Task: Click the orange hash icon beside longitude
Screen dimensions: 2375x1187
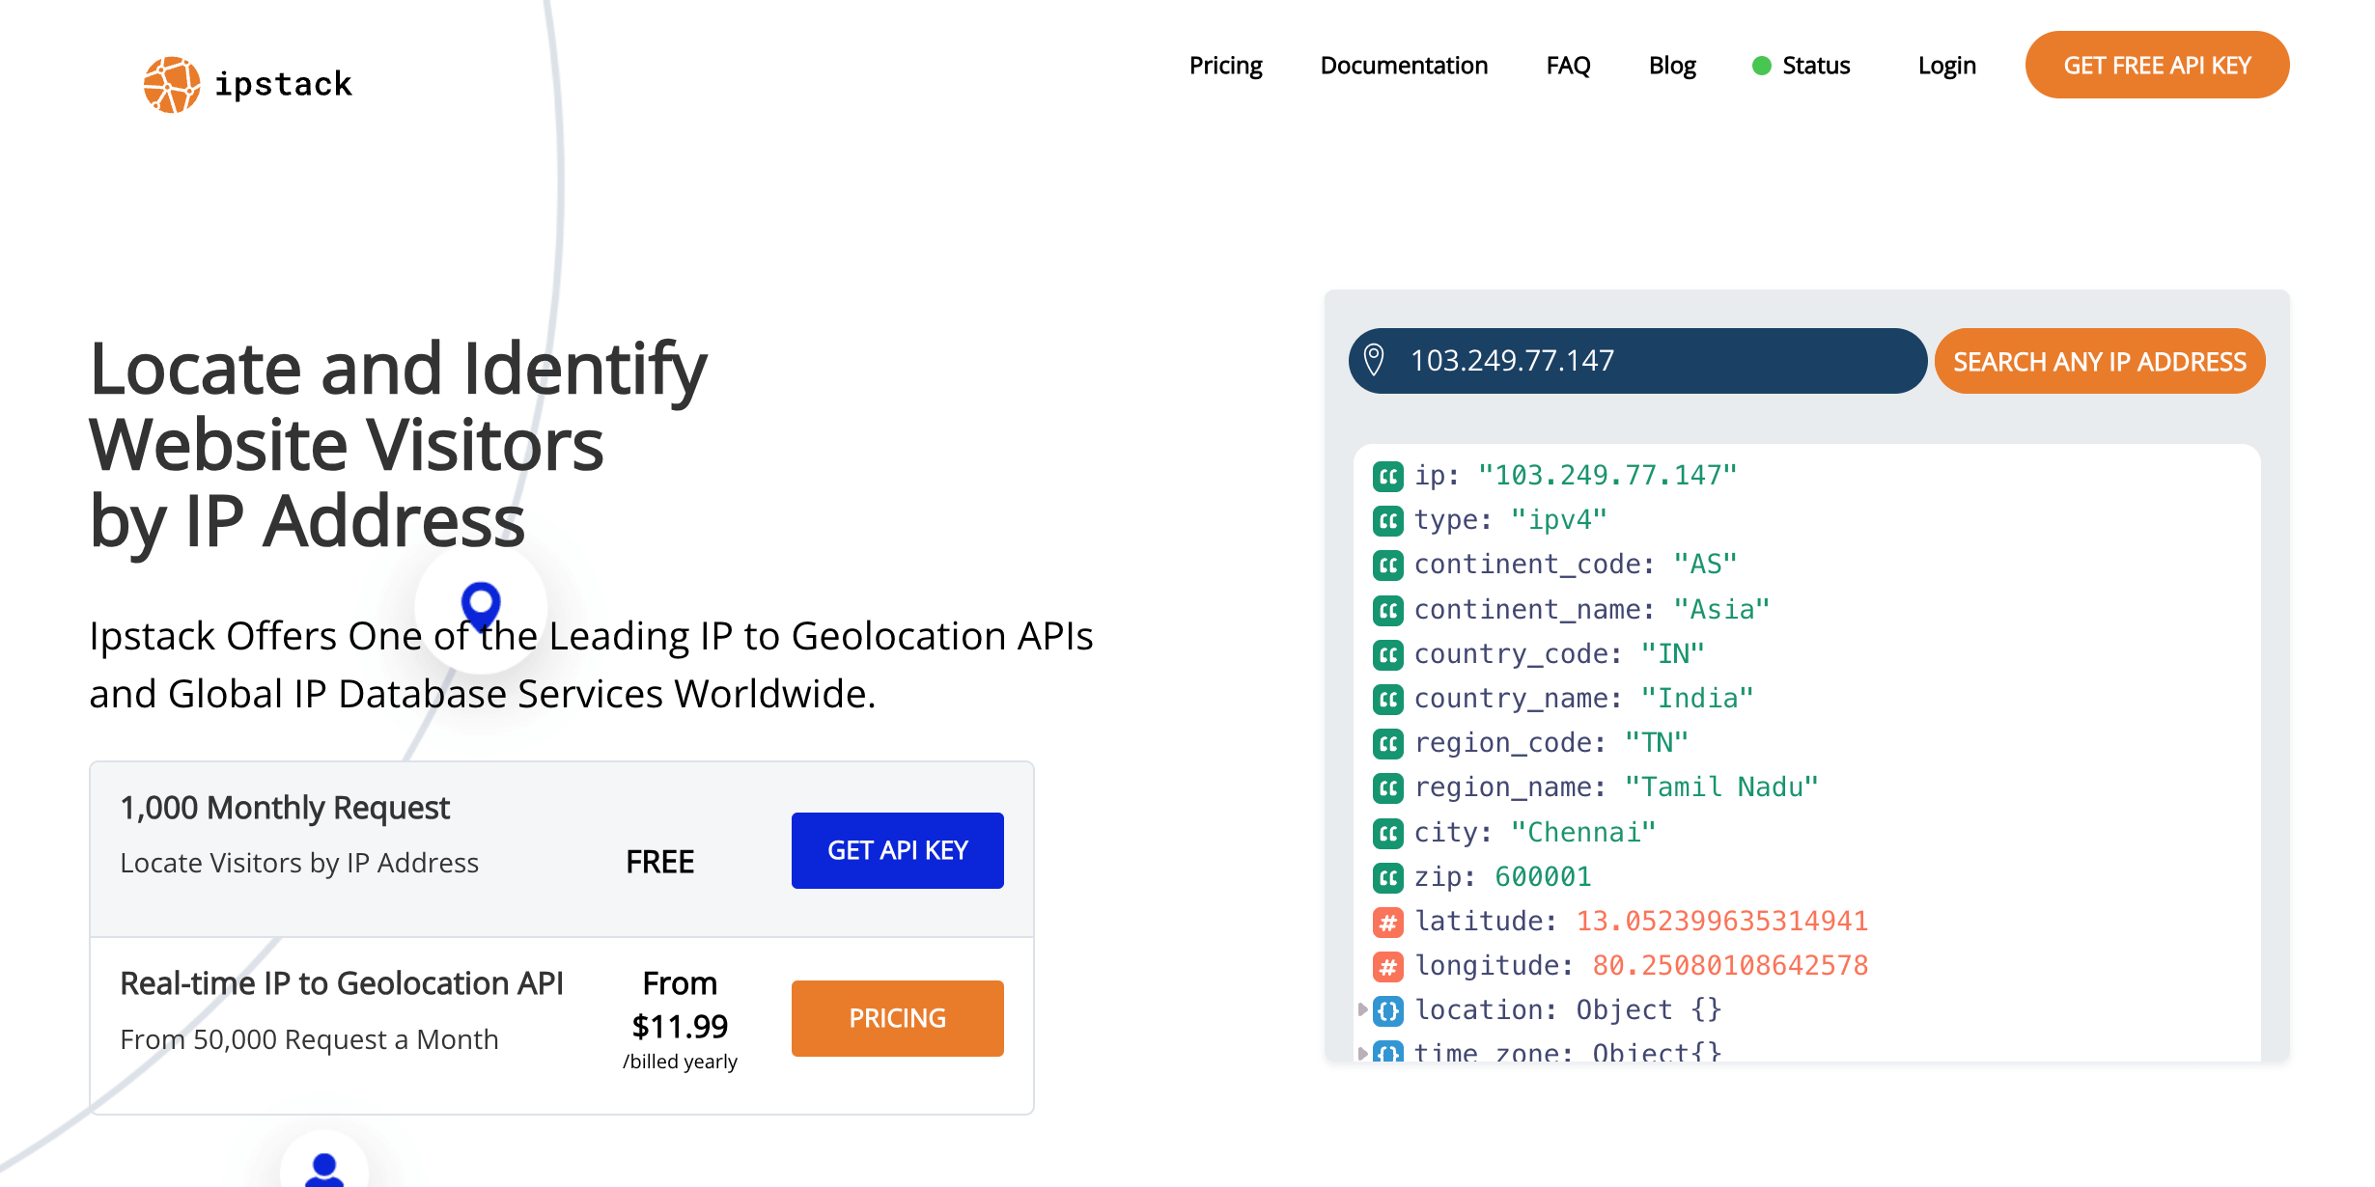Action: click(1387, 966)
